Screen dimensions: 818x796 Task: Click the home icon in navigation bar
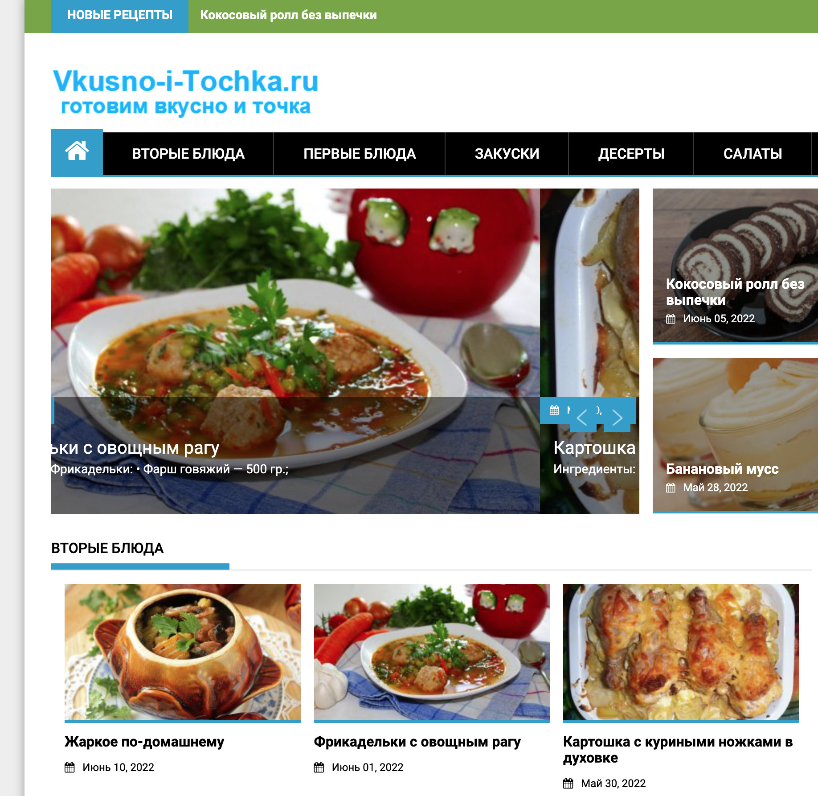(x=77, y=152)
